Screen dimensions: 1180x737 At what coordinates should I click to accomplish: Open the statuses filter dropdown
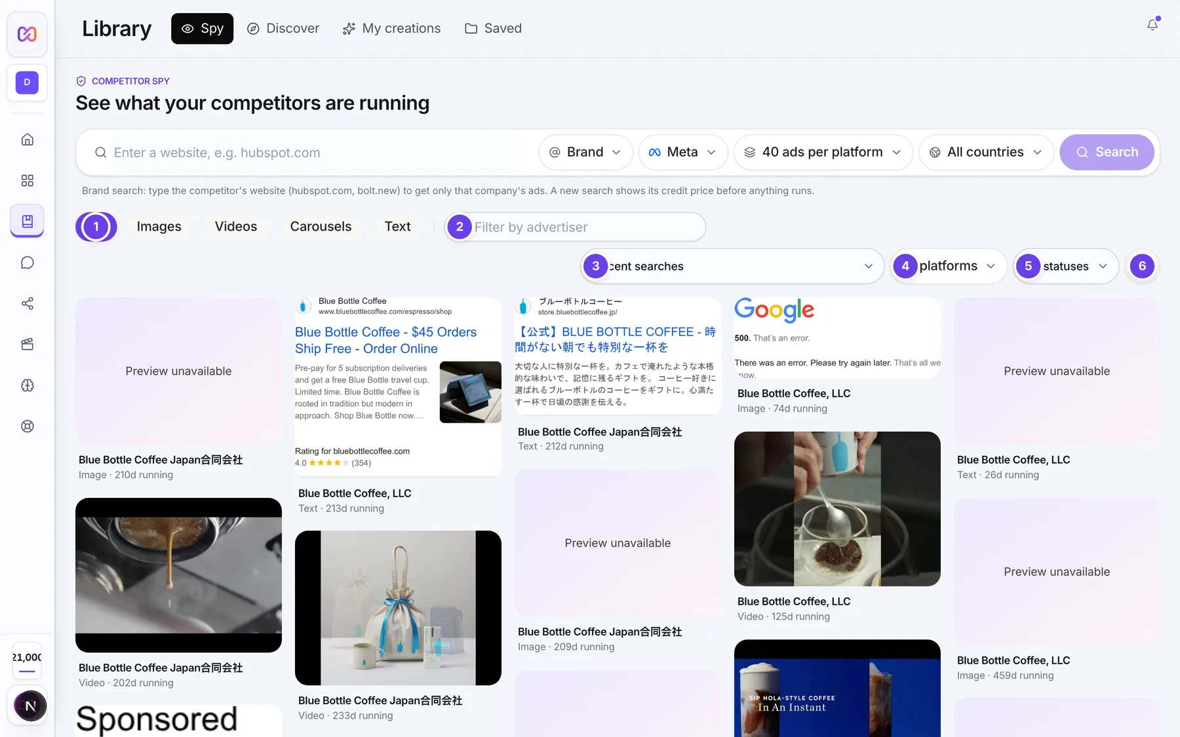(1066, 266)
